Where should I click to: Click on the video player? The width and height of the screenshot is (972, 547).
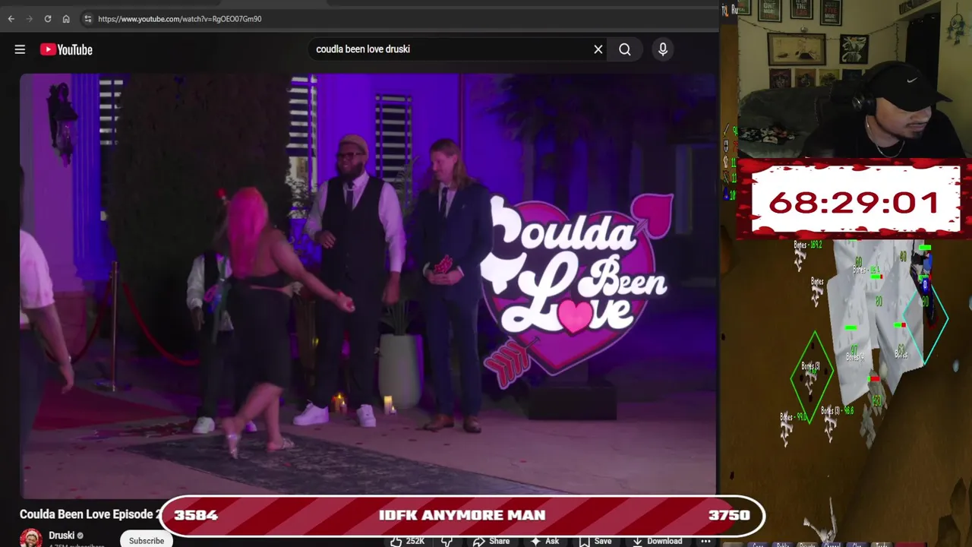[368, 285]
